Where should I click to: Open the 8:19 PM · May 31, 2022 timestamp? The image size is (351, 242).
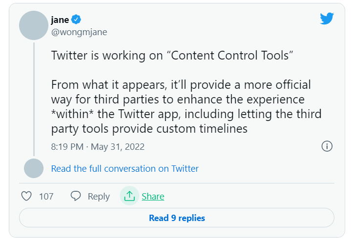(x=98, y=146)
